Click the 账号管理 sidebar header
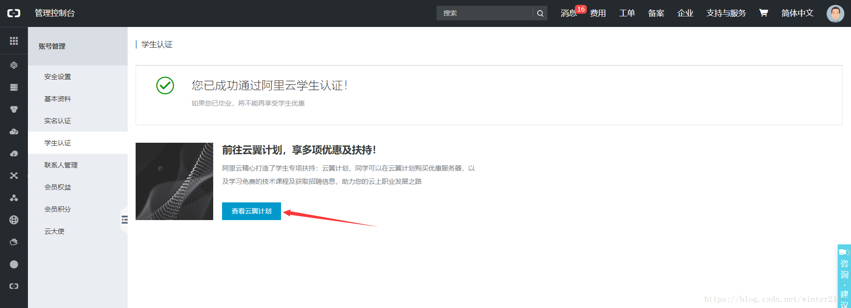The width and height of the screenshot is (851, 308). (78, 46)
